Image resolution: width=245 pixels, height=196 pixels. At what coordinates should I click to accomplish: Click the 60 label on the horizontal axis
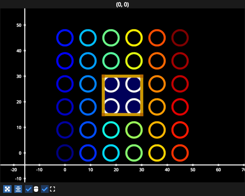218,170
